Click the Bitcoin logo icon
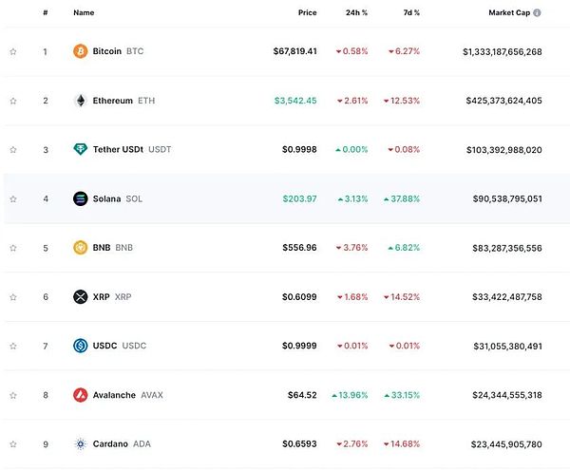570x470 pixels. [x=81, y=51]
